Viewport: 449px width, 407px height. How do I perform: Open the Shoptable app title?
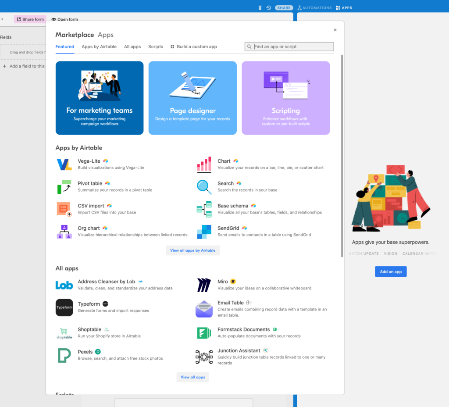coord(89,329)
